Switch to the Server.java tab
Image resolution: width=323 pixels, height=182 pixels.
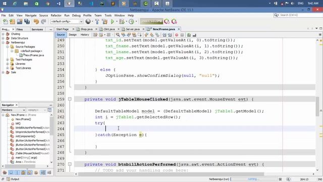132,29
